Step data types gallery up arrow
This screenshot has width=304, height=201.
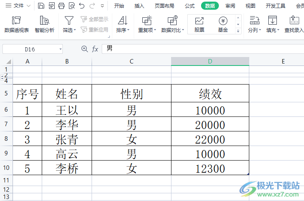coord(238,18)
